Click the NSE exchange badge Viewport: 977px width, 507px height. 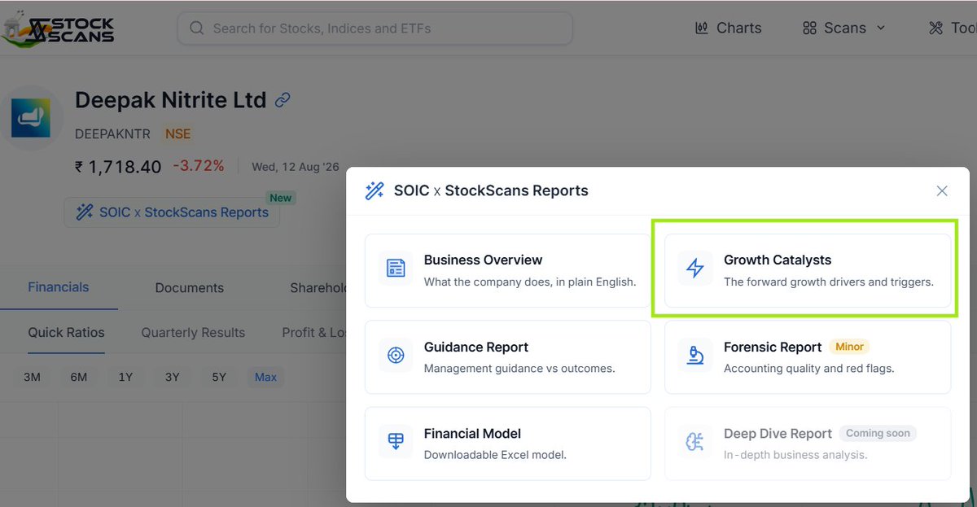tap(177, 133)
